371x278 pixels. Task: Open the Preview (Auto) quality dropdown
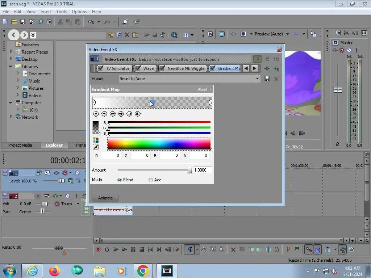[287, 34]
